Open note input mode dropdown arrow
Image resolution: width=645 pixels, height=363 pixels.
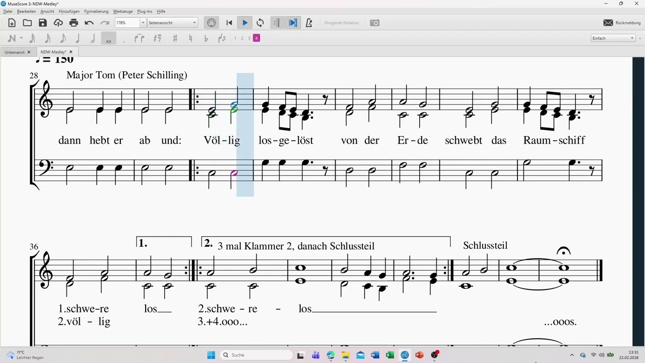coord(21,38)
